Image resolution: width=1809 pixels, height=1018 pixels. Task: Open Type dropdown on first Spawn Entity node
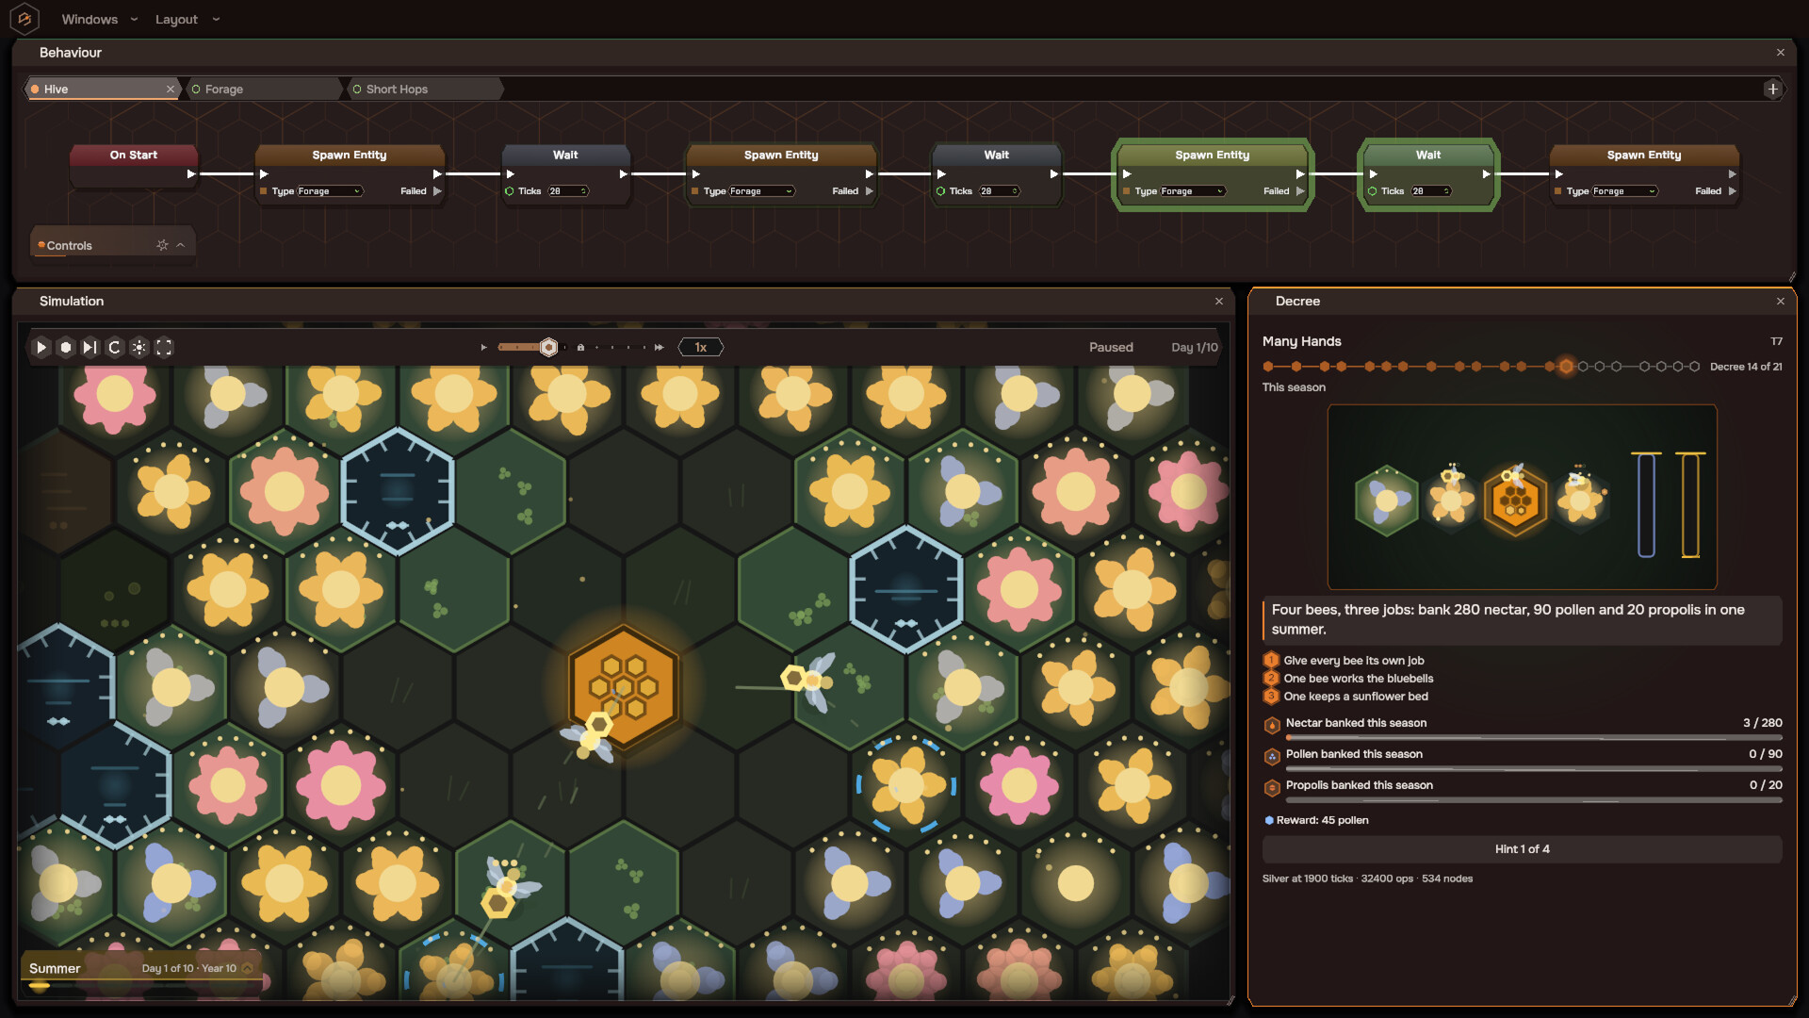[330, 191]
